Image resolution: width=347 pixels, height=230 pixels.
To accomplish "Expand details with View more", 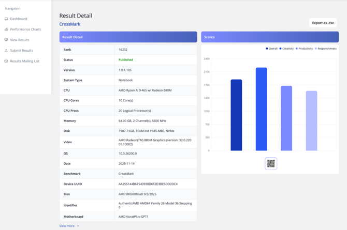I will pos(67,226).
